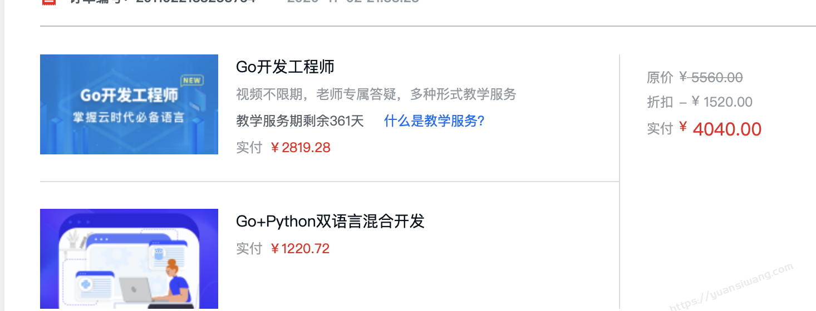Open the Go开发工程师 course thumbnail
The width and height of the screenshot is (816, 311).
[x=129, y=104]
